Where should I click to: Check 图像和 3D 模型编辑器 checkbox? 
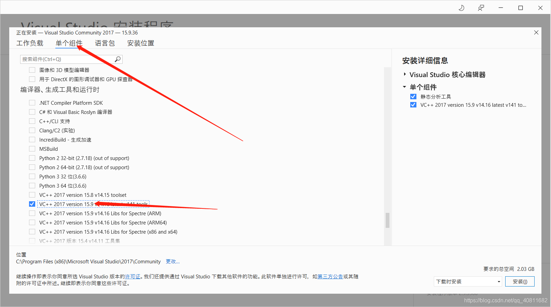point(32,70)
